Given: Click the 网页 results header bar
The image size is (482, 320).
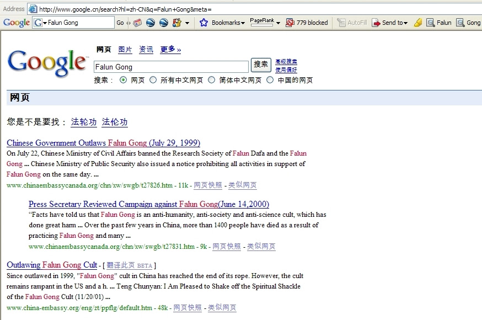Looking at the screenshot, I should coord(244,98).
